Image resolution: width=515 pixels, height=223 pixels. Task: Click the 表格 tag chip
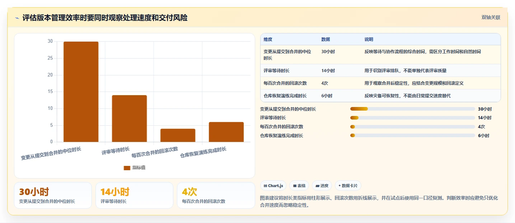coord(299,186)
